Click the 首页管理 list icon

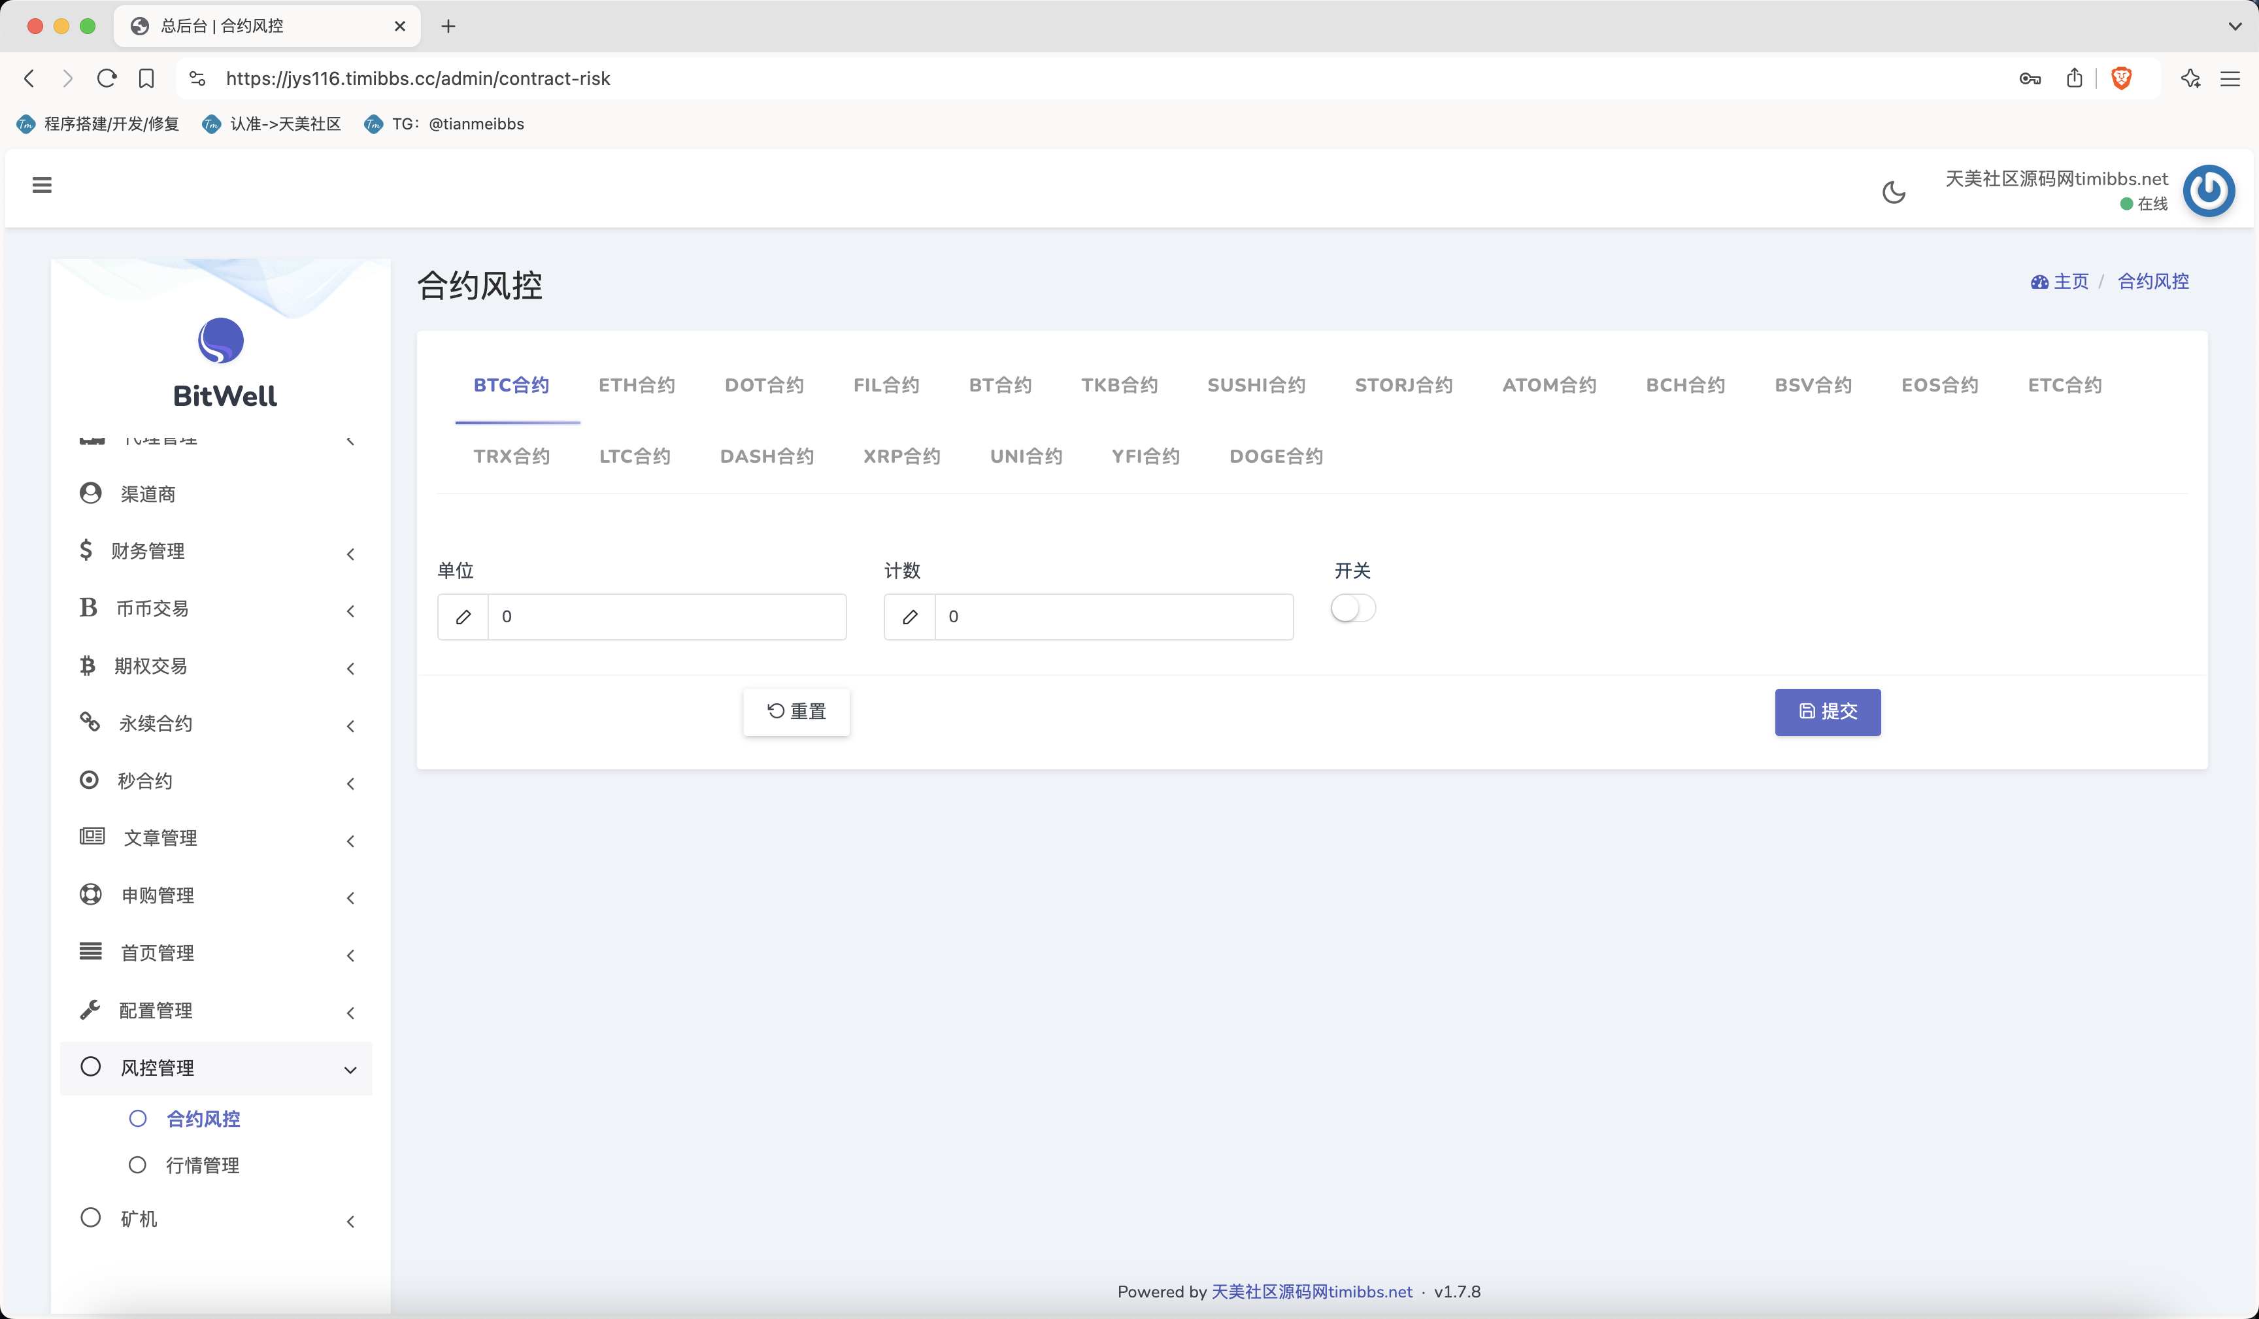pyautogui.click(x=91, y=952)
